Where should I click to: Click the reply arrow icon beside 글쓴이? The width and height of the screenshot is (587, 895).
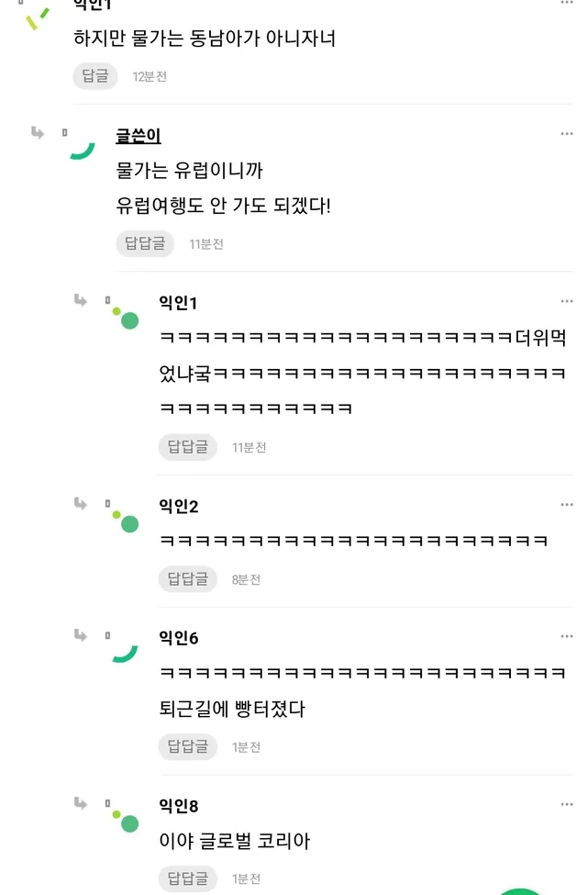pos(38,133)
